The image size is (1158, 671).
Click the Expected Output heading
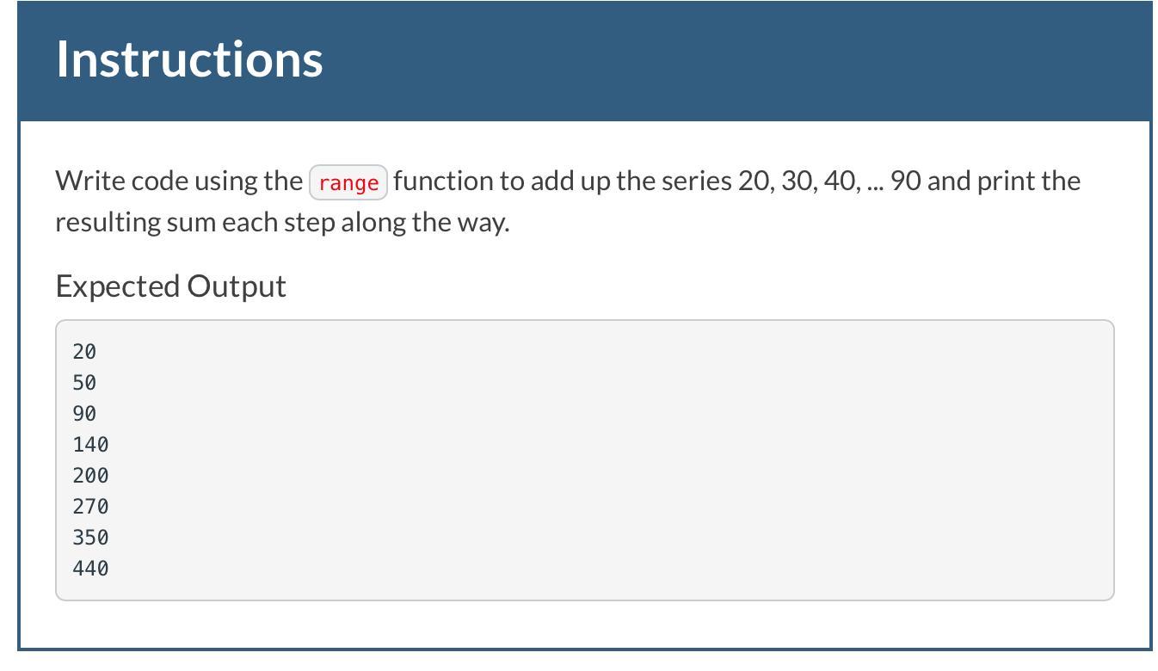[170, 286]
